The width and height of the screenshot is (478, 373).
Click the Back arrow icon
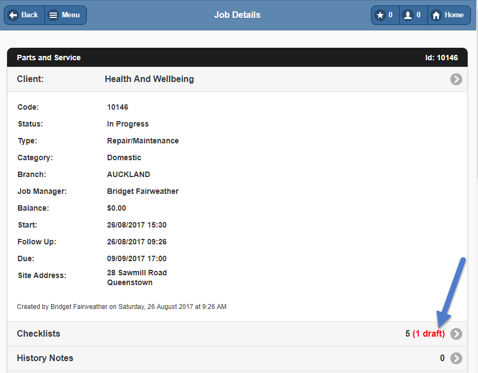click(14, 15)
